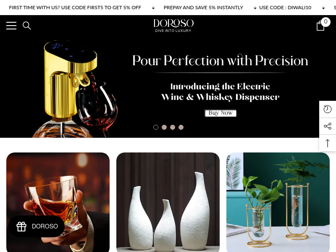Click the Buy Now button
The height and width of the screenshot is (252, 336).
220,113
